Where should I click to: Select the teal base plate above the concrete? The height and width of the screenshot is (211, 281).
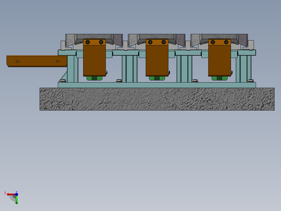click(x=157, y=85)
